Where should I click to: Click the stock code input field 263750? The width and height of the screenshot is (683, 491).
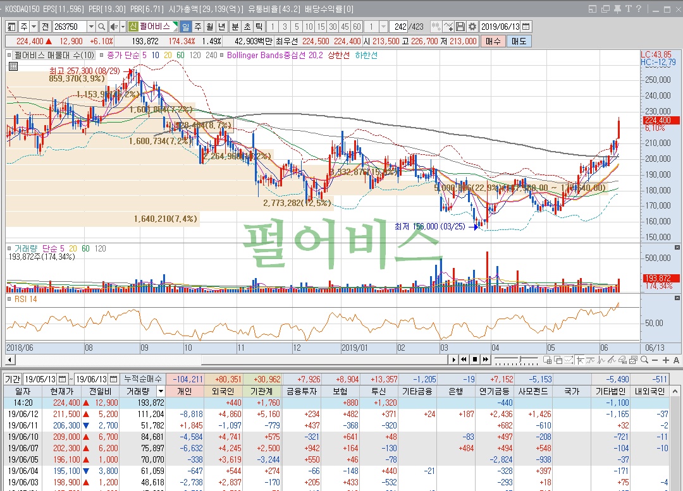click(70, 27)
